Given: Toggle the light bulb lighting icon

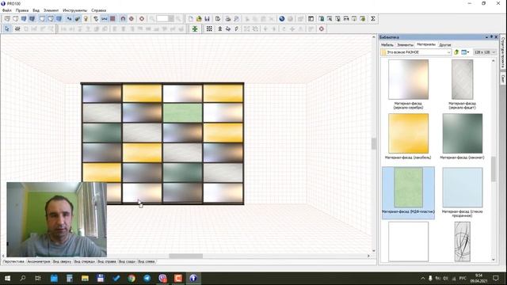Looking at the screenshot, I should click(86, 19).
